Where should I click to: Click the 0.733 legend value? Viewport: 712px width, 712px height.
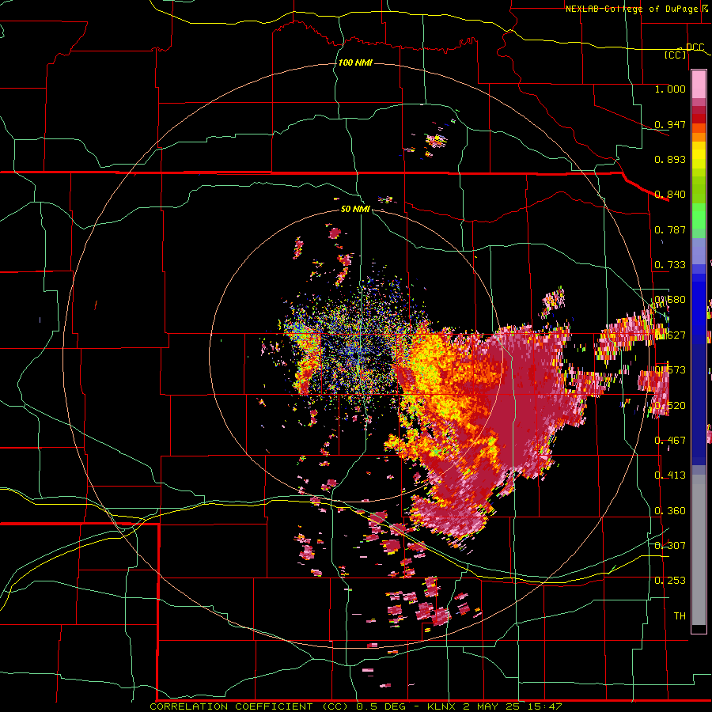point(670,265)
